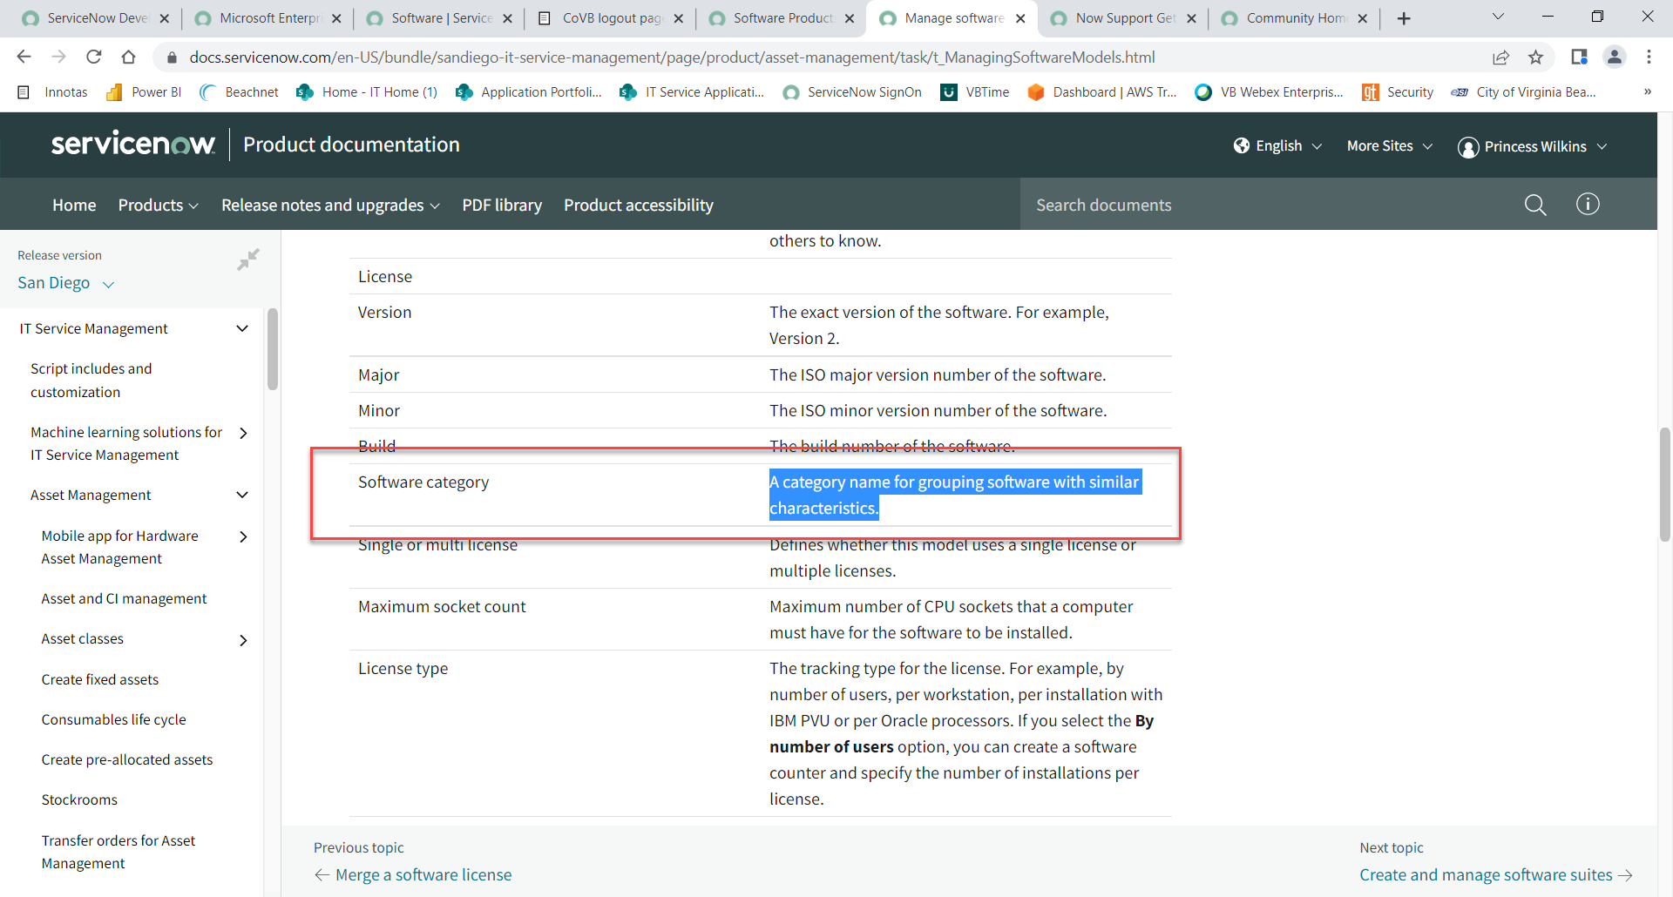Click the browser home icon
The width and height of the screenshot is (1673, 897).
tap(129, 57)
